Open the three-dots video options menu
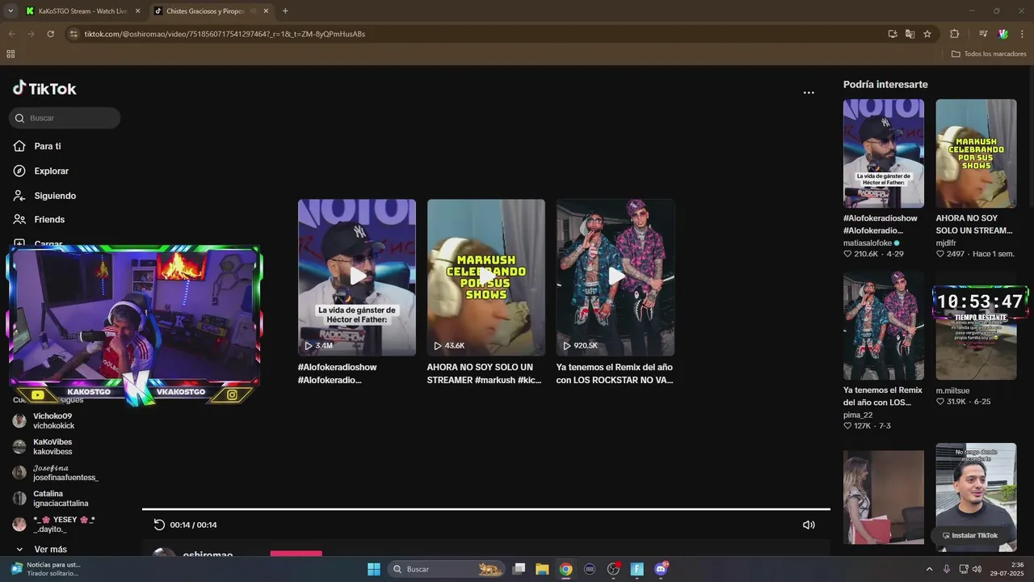 pos(809,93)
